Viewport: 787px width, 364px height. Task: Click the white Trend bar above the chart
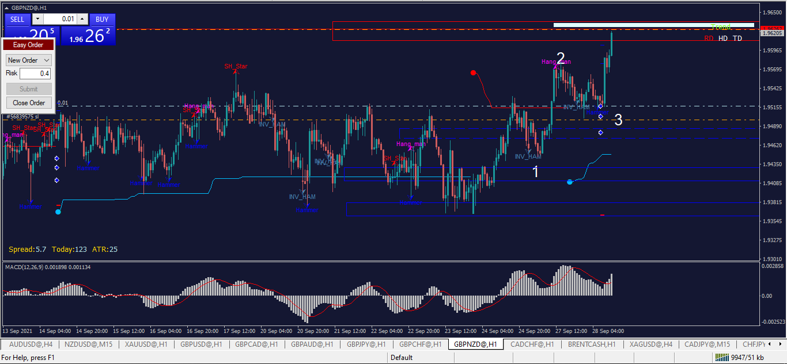point(653,25)
